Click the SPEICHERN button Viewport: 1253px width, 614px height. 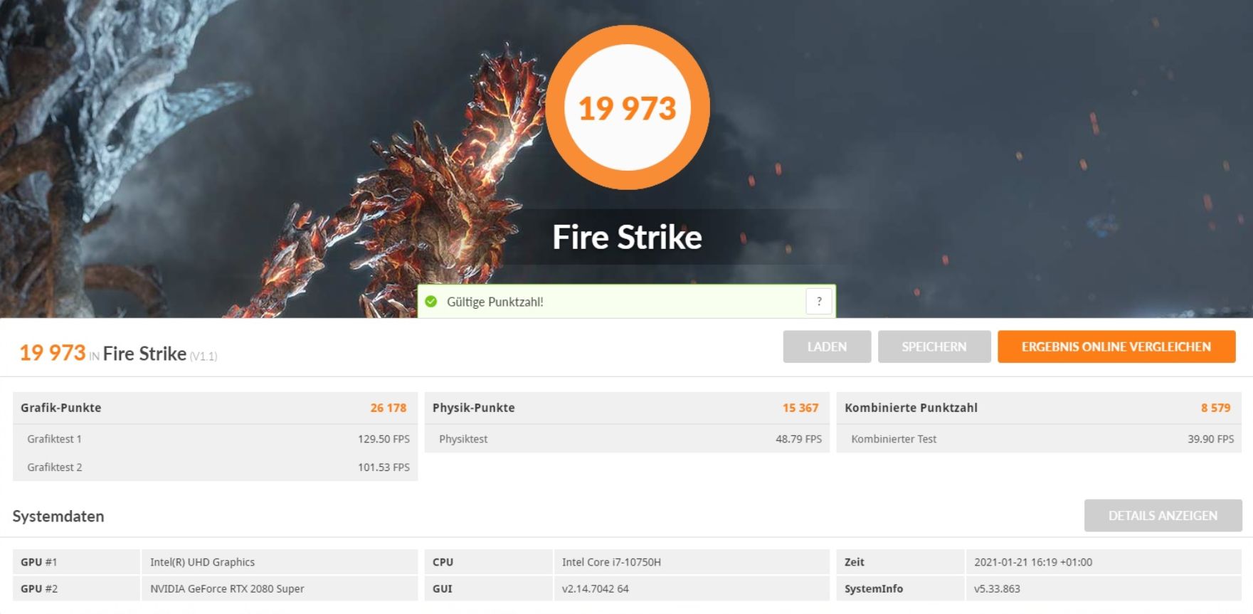(x=934, y=346)
